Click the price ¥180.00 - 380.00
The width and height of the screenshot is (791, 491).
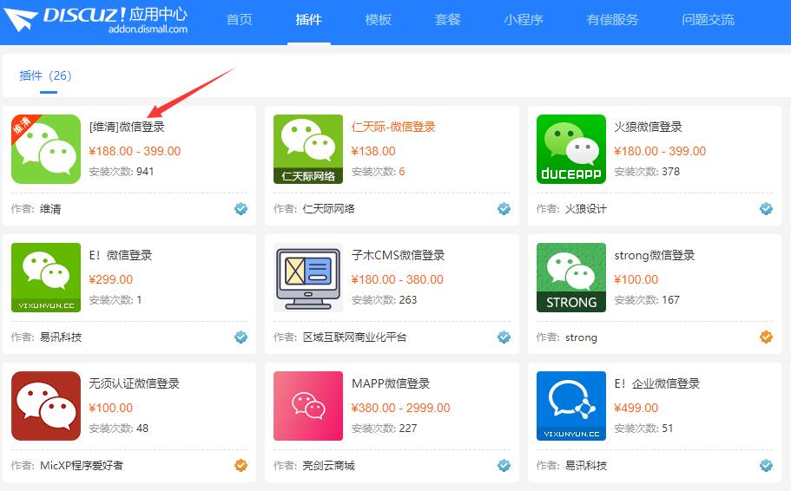(398, 280)
